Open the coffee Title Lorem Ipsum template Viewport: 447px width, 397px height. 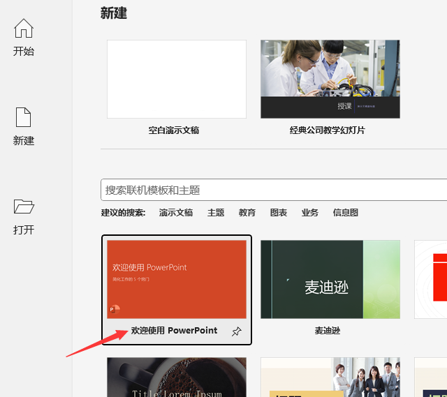point(177,377)
